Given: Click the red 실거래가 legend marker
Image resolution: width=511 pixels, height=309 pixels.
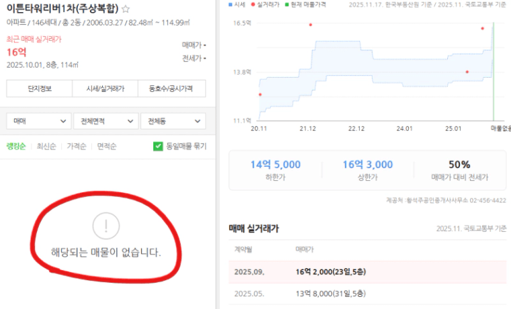Looking at the screenshot, I should (253, 5).
